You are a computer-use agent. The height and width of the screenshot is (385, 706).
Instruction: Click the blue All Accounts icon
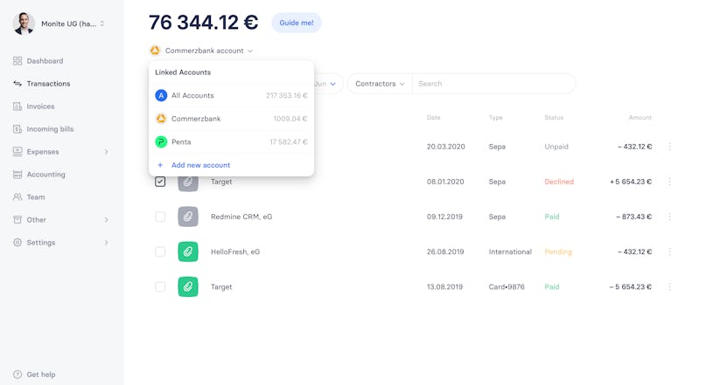click(161, 95)
